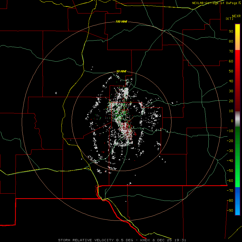The image size is (242, 242).
Task: Click the 80 value on the color scale
Action: click(x=231, y=41)
